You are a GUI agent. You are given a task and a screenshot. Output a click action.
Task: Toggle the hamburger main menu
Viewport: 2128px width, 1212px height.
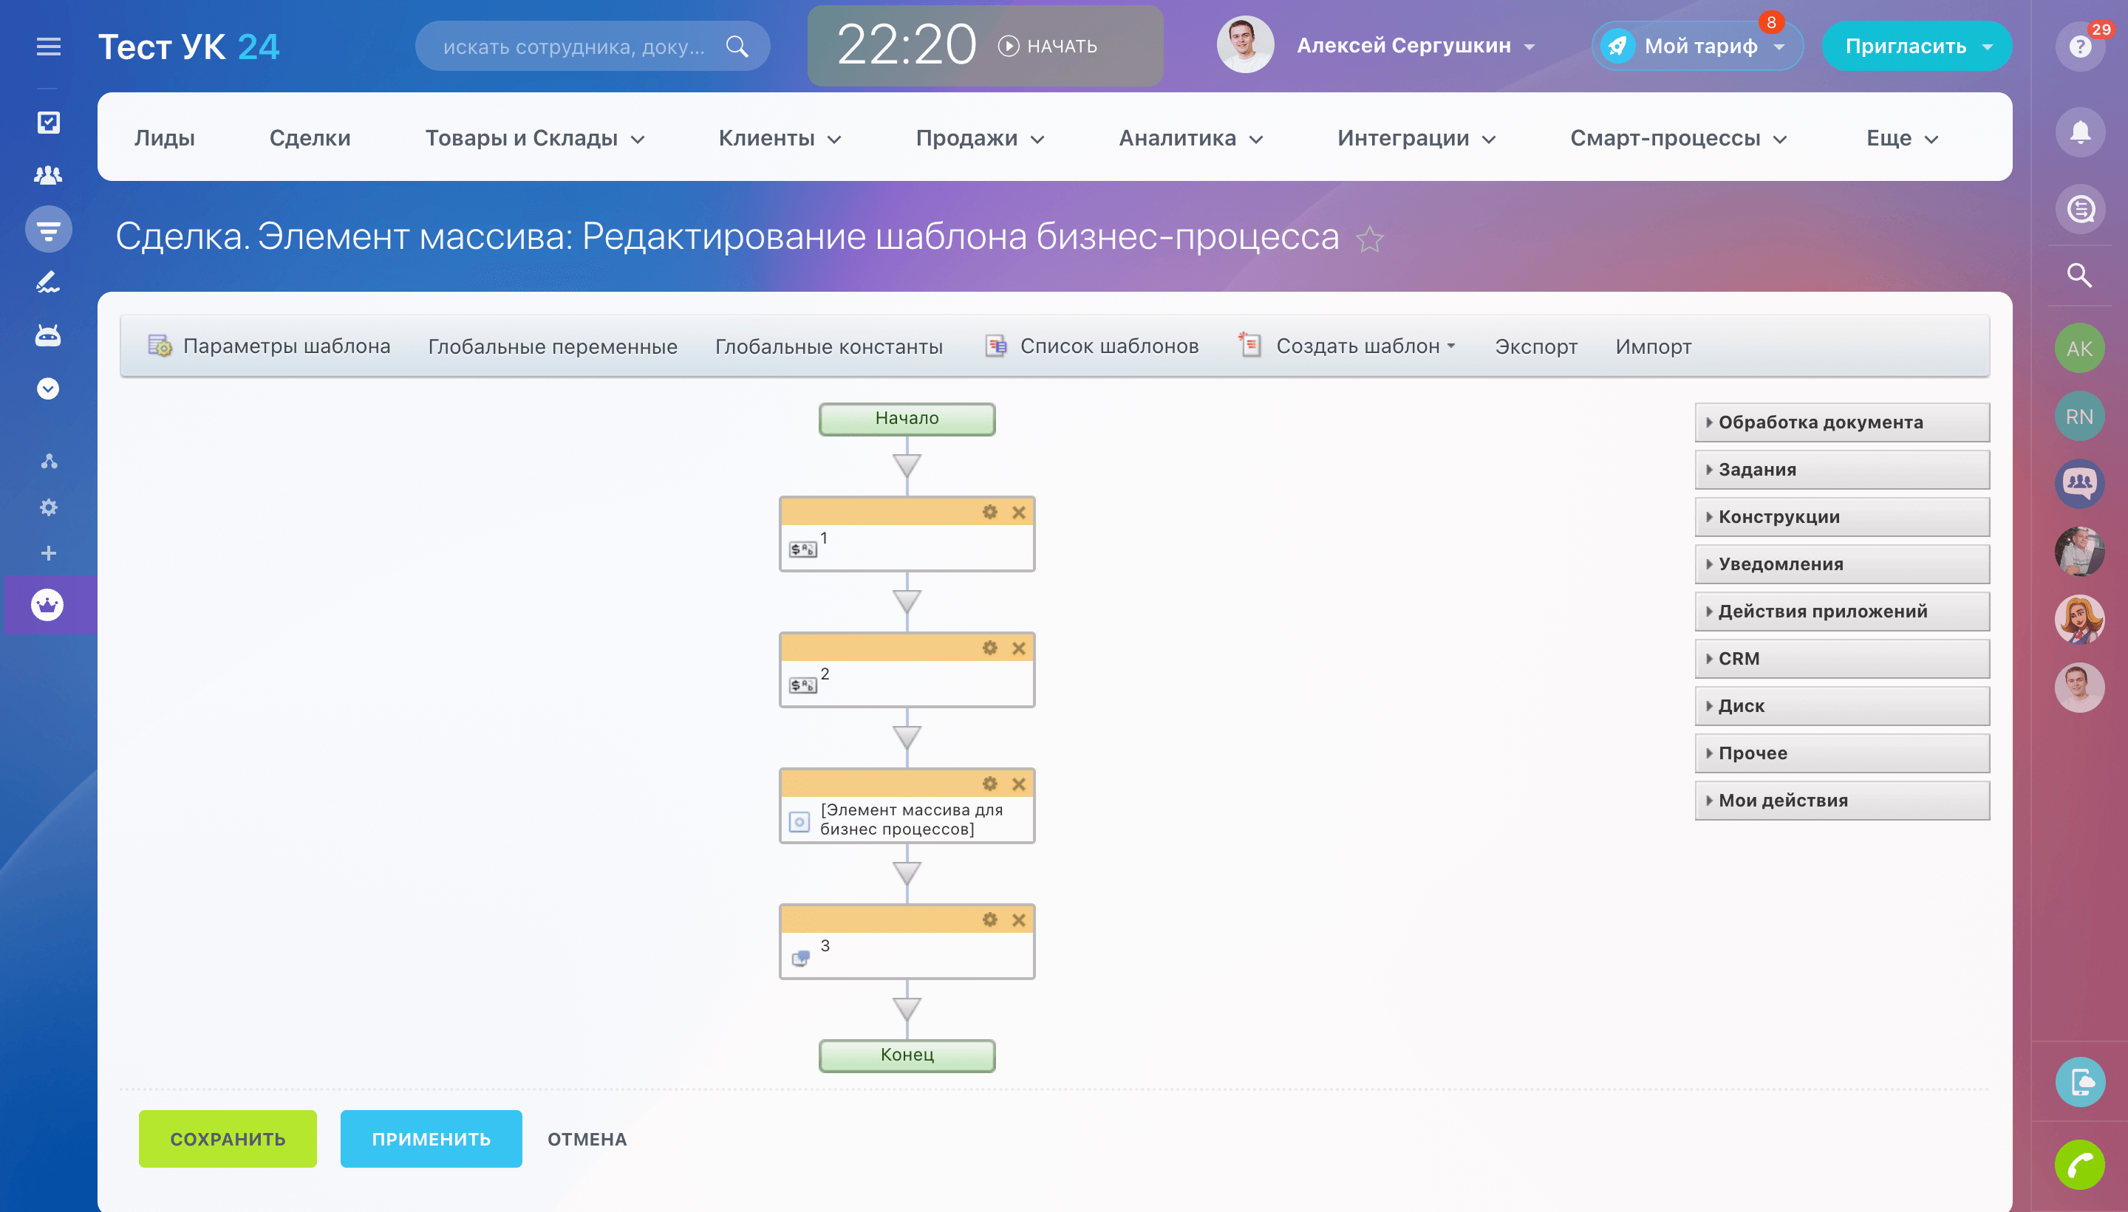(48, 47)
